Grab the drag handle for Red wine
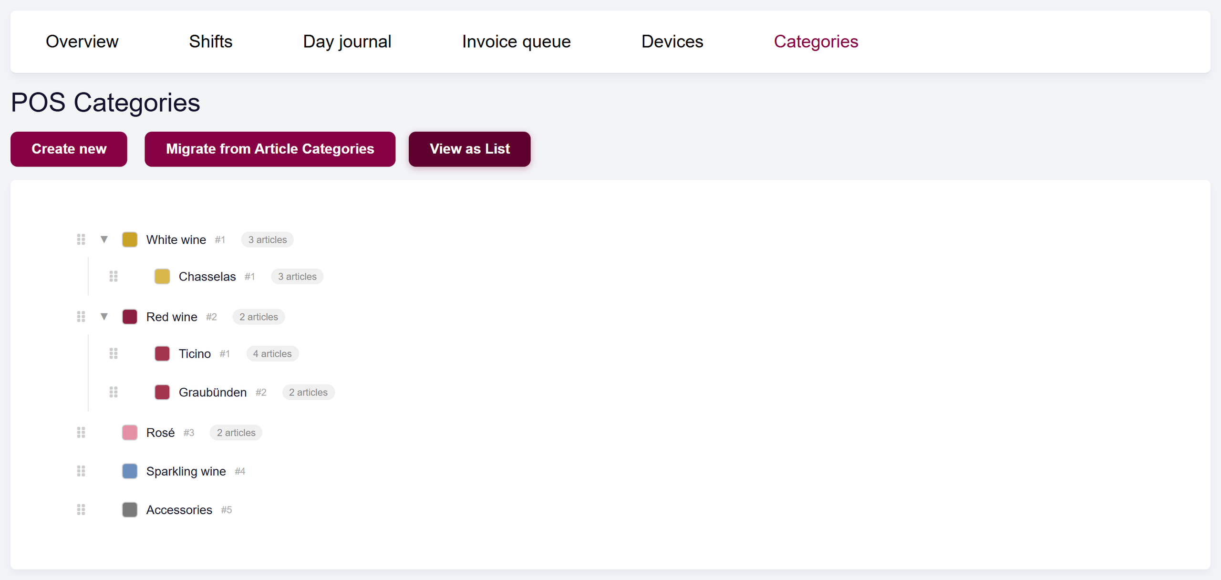Screen dimensions: 1221x580 coord(81,317)
